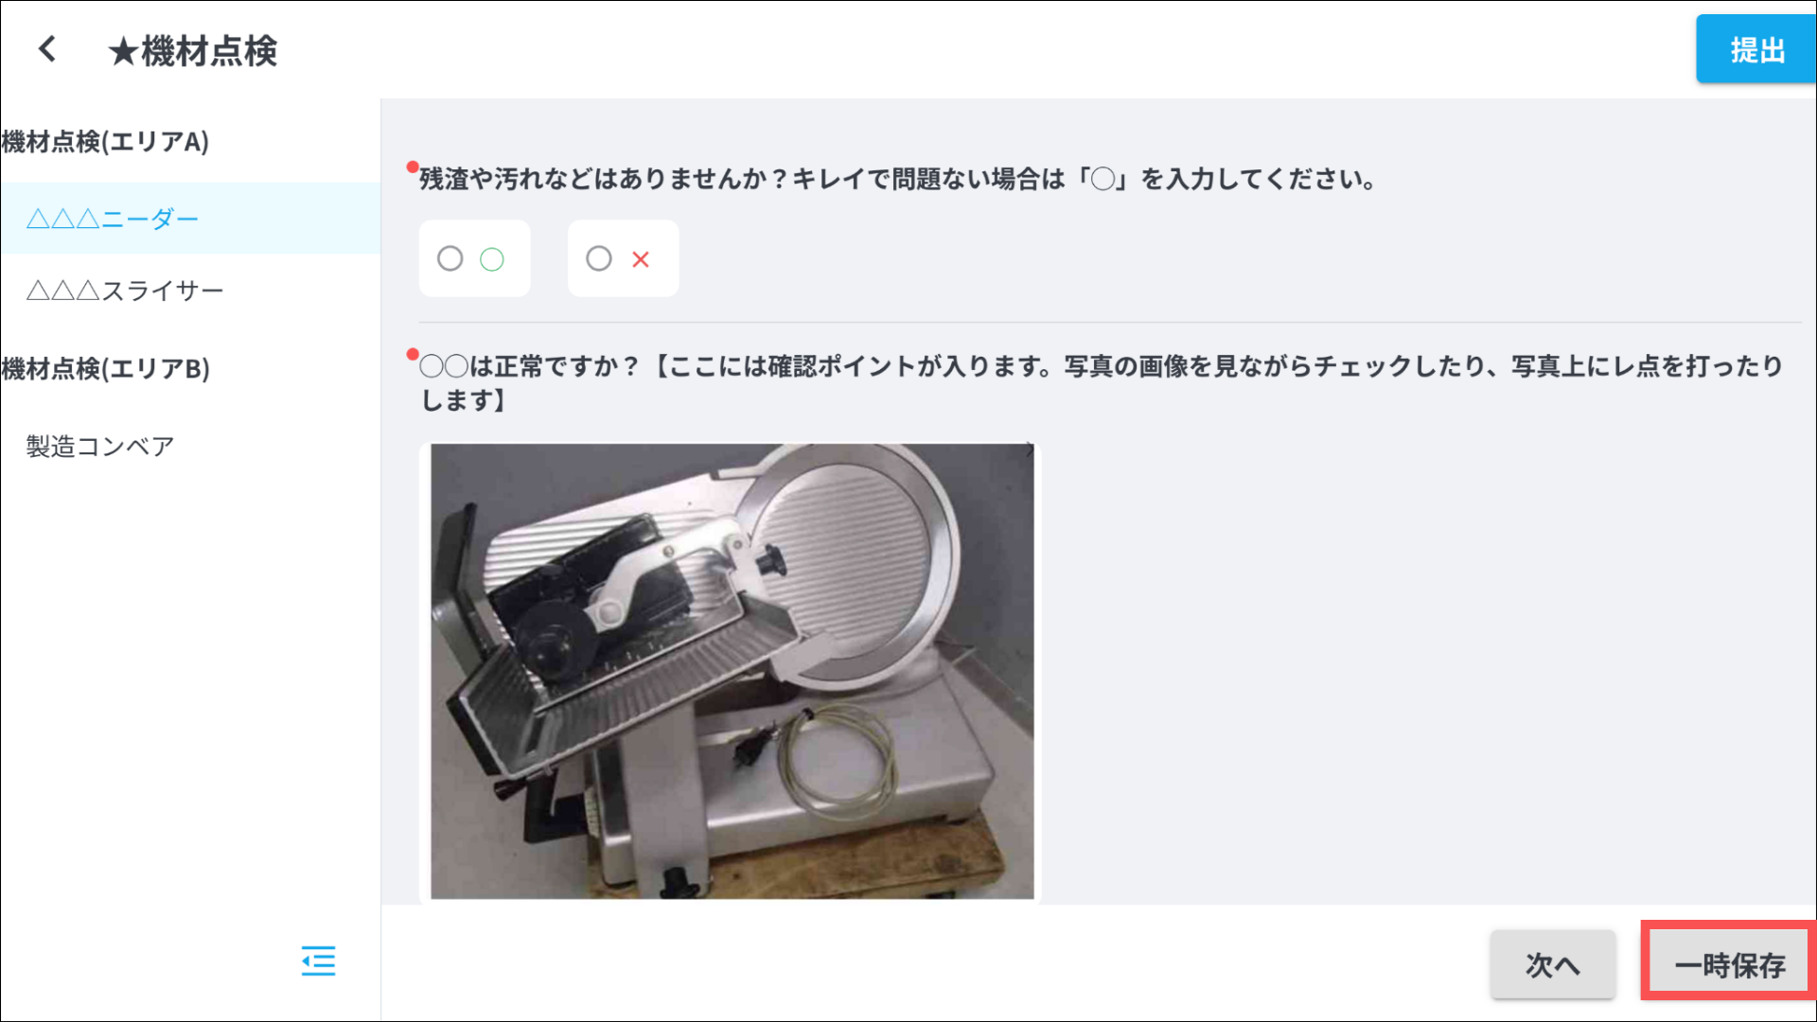This screenshot has height=1022, width=1817.
Task: Click the ○○は正常ですか question text
Action: point(1102,382)
